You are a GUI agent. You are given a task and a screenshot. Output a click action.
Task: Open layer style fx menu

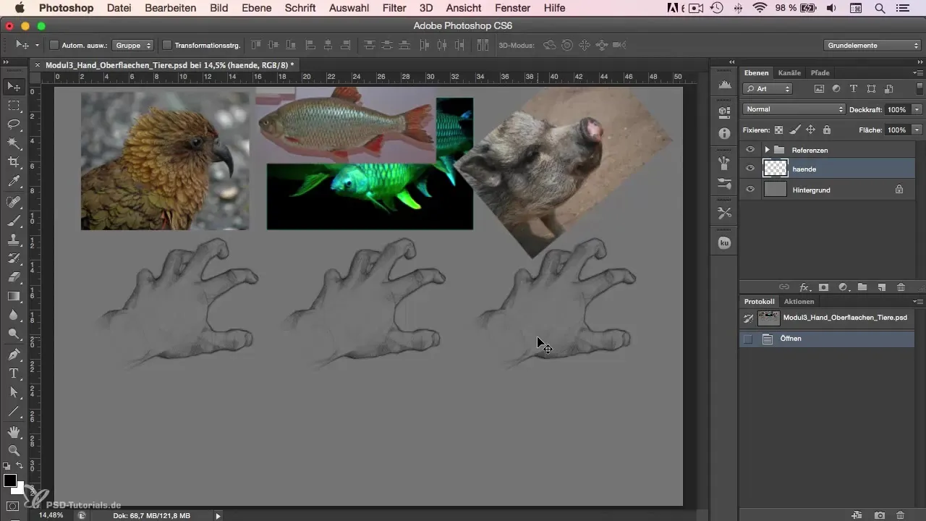point(804,287)
